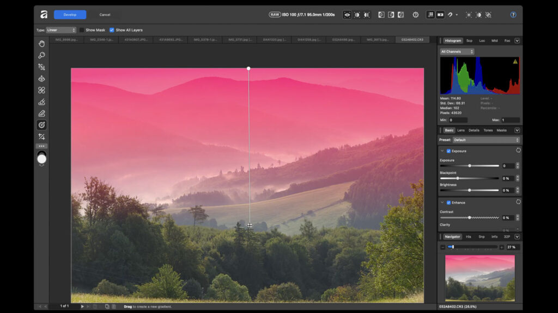Open the All Channels histogram dropdown
The height and width of the screenshot is (313, 558).
click(x=457, y=51)
